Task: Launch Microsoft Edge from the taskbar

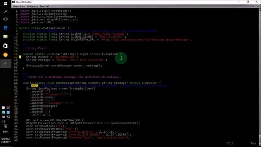Action: (5, 28)
